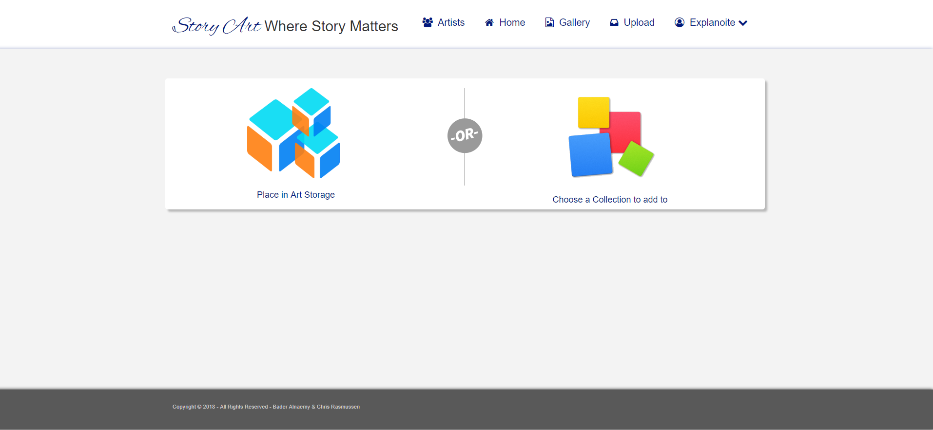Image resolution: width=933 pixels, height=430 pixels.
Task: Select the colorful Collection squares image
Action: 611,137
